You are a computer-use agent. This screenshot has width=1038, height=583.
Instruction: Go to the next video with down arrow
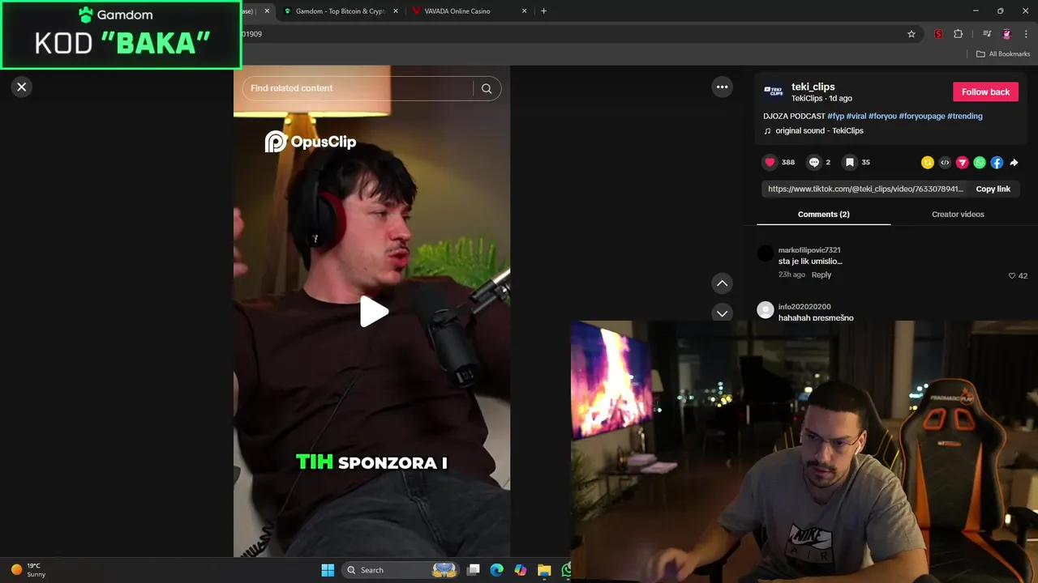tap(722, 313)
